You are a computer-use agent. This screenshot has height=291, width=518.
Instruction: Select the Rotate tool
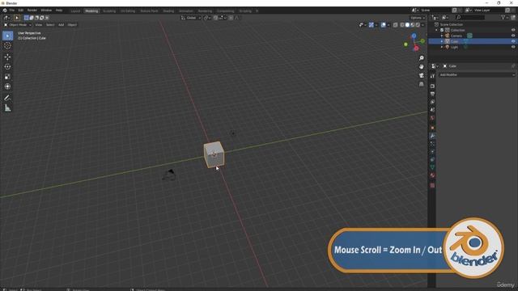tap(7, 66)
